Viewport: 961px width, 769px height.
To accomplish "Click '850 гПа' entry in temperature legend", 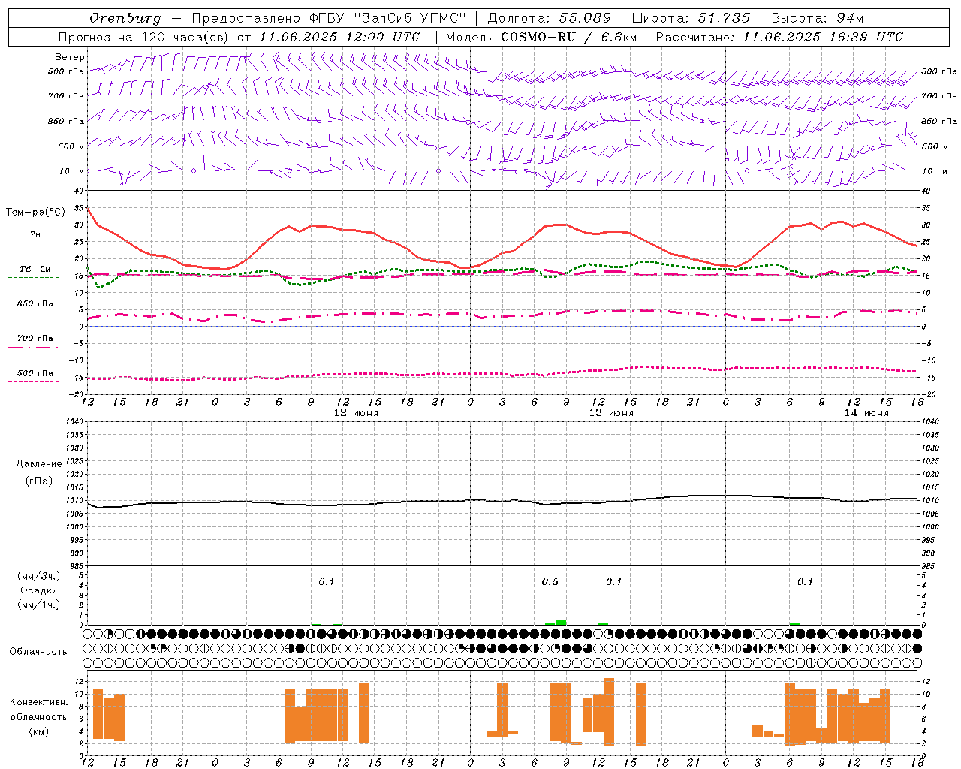I will (35, 304).
